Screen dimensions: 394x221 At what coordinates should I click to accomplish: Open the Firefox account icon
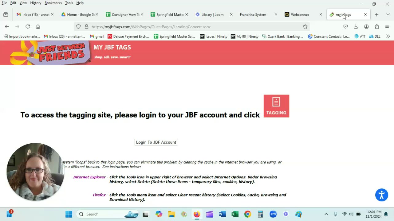pos(366,27)
